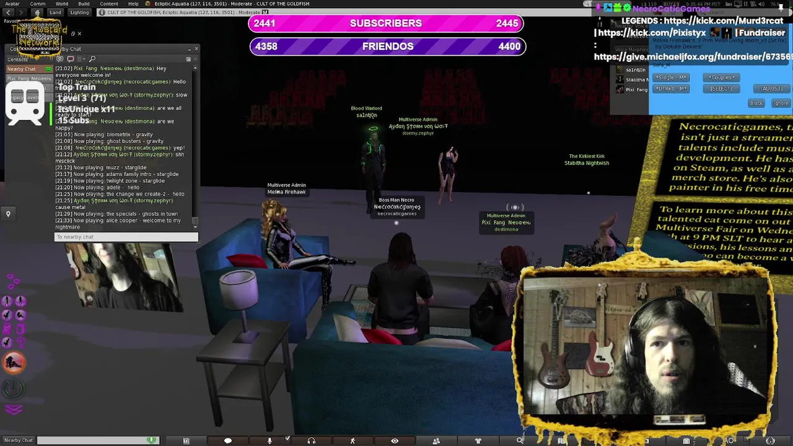Click the Lighting button
This screenshot has height=446, width=793.
(x=79, y=12)
